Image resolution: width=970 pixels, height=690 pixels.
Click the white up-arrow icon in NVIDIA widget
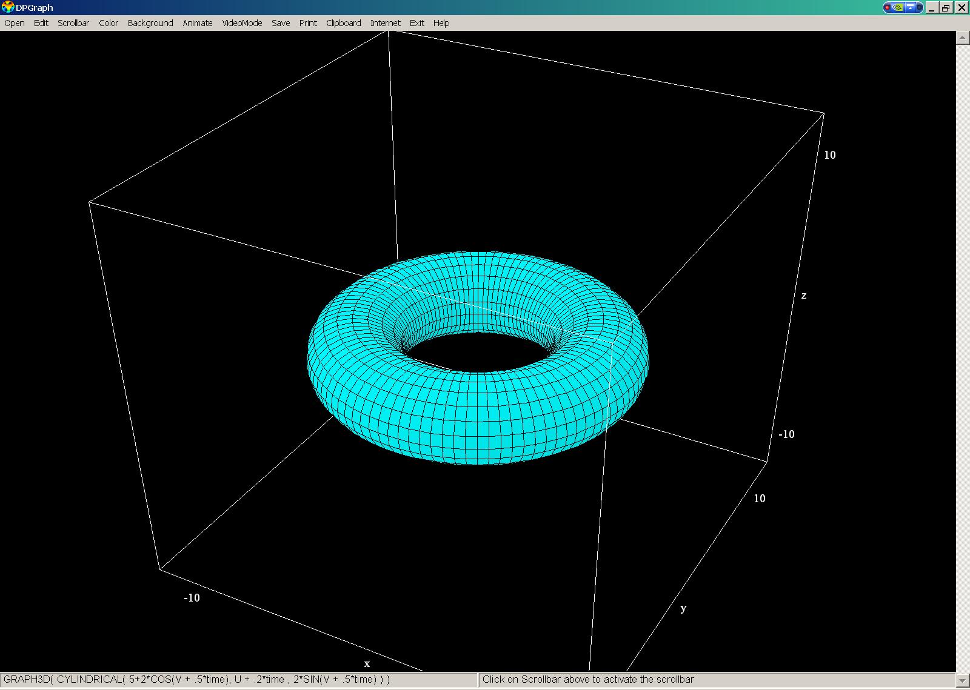tap(910, 8)
